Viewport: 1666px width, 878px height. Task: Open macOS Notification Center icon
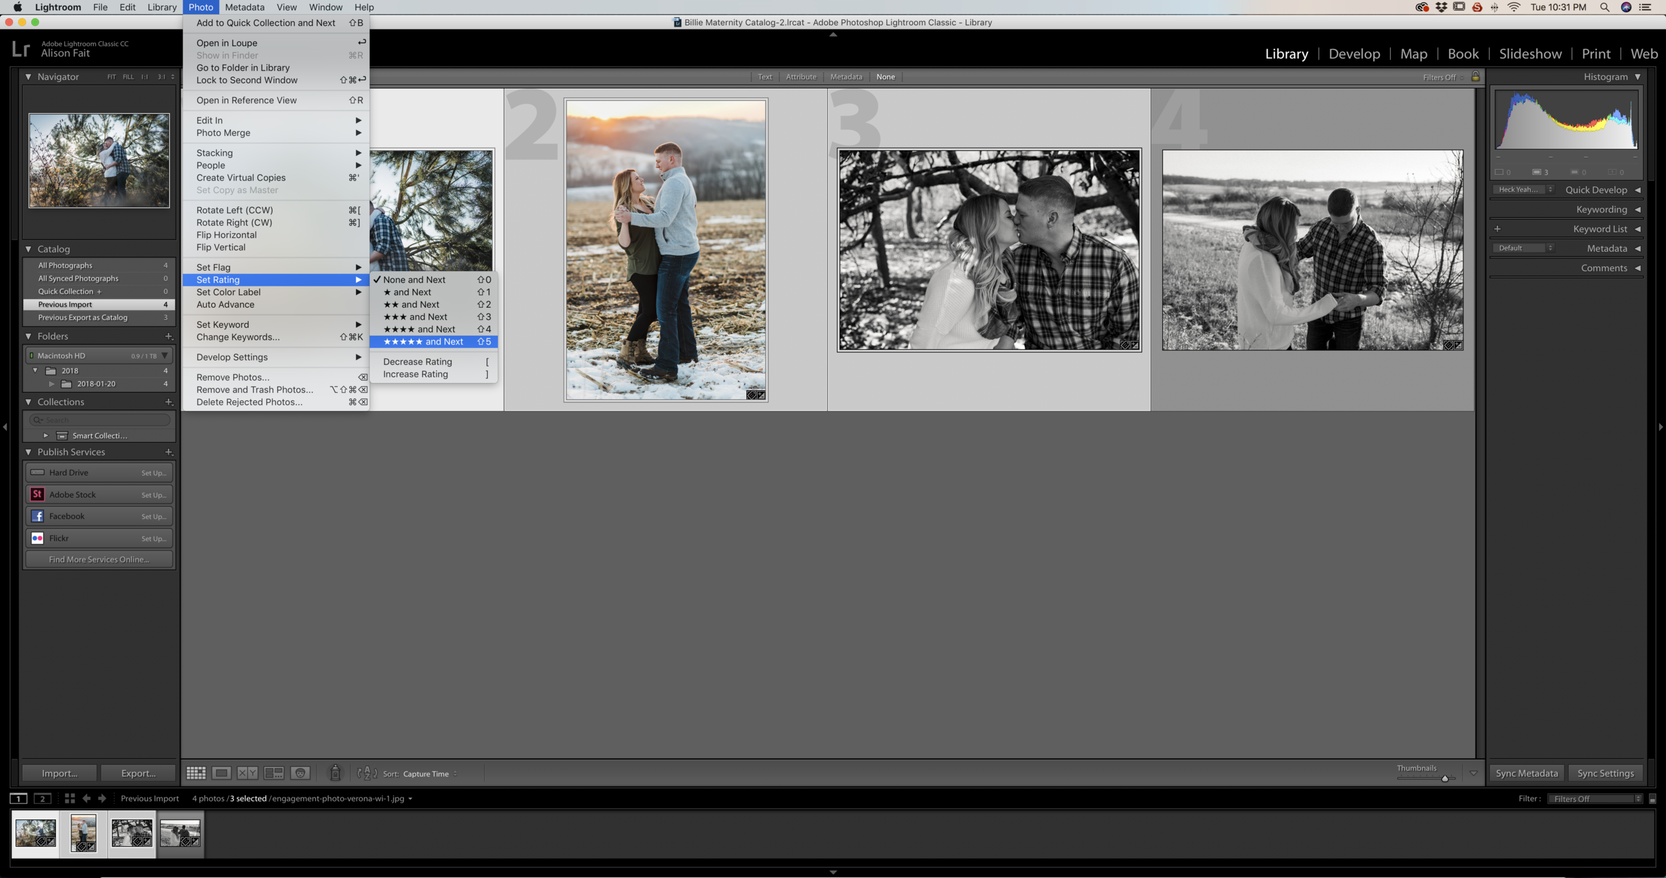[1645, 7]
